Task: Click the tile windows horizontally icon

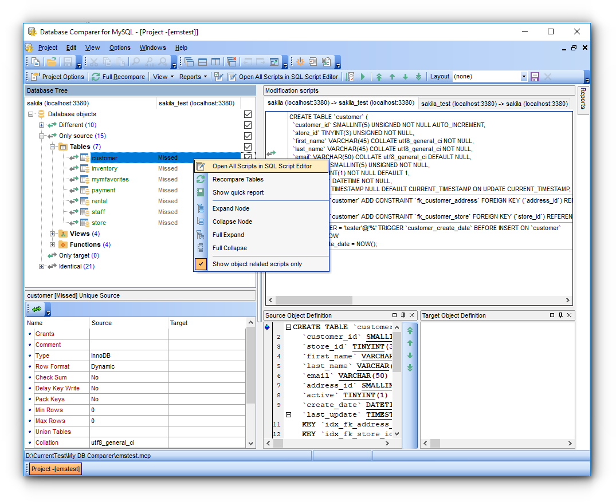Action: (203, 62)
